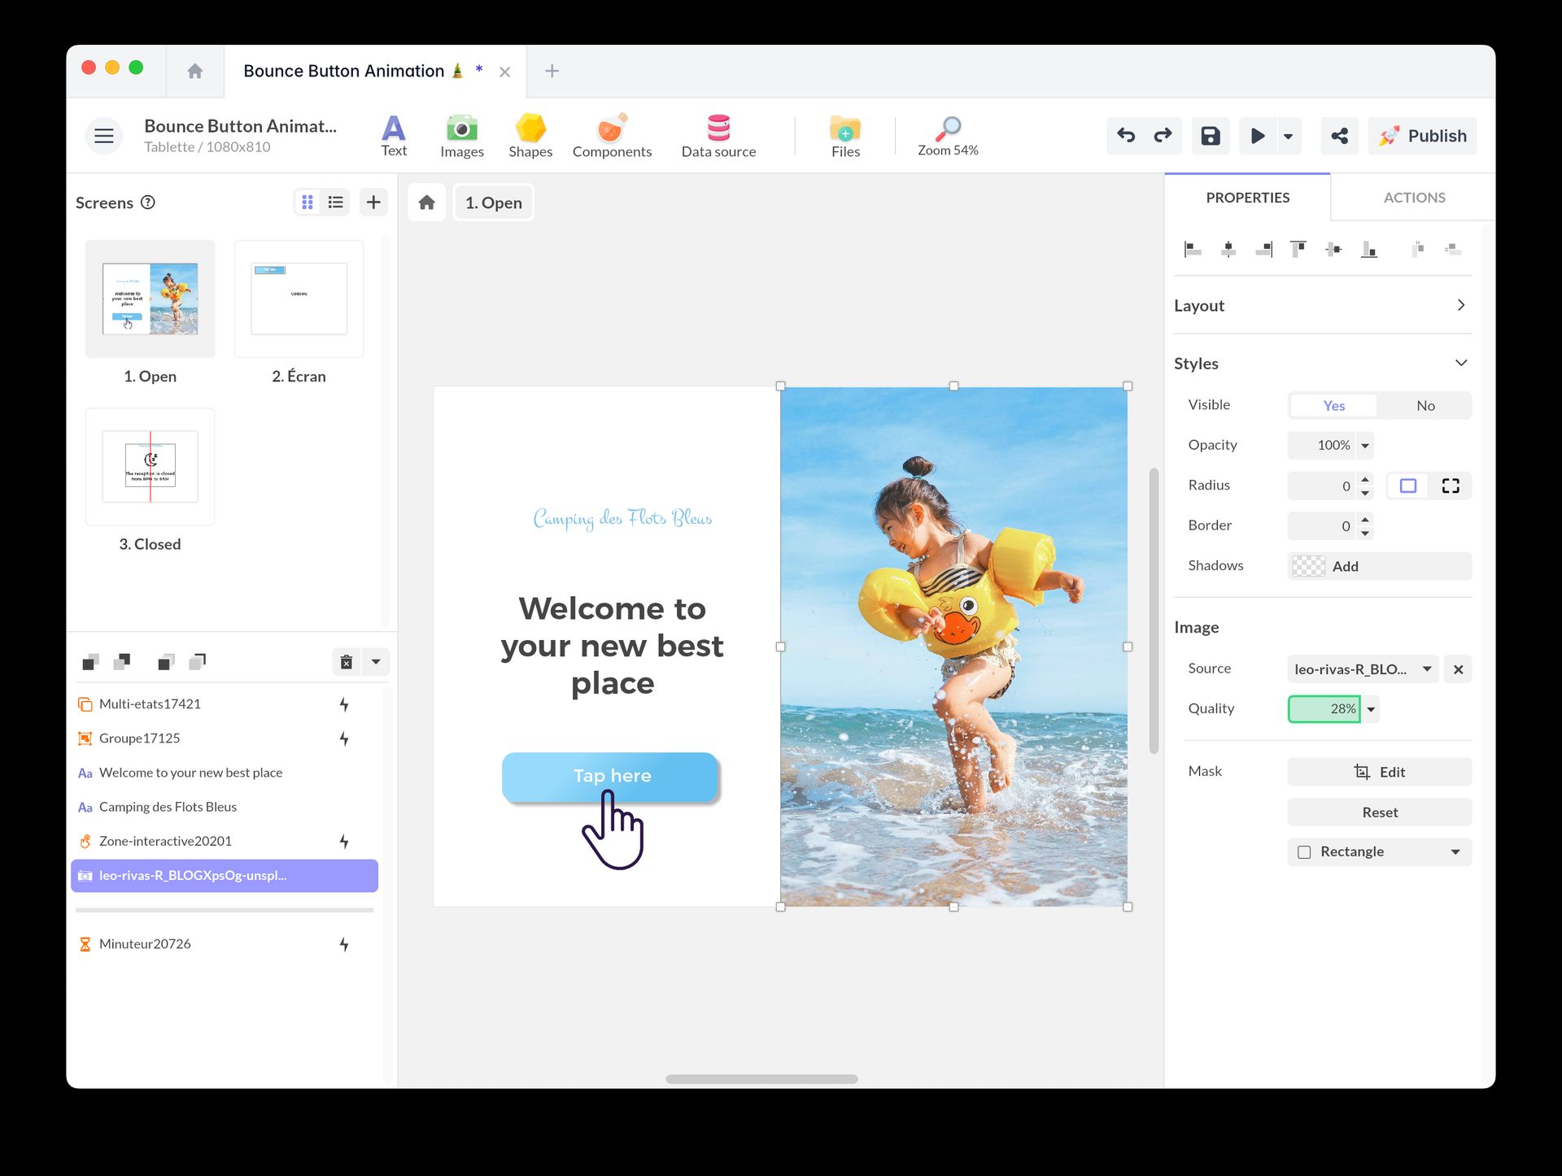Select the '3. Closed' screen thumbnail
The width and height of the screenshot is (1562, 1176).
click(x=150, y=466)
